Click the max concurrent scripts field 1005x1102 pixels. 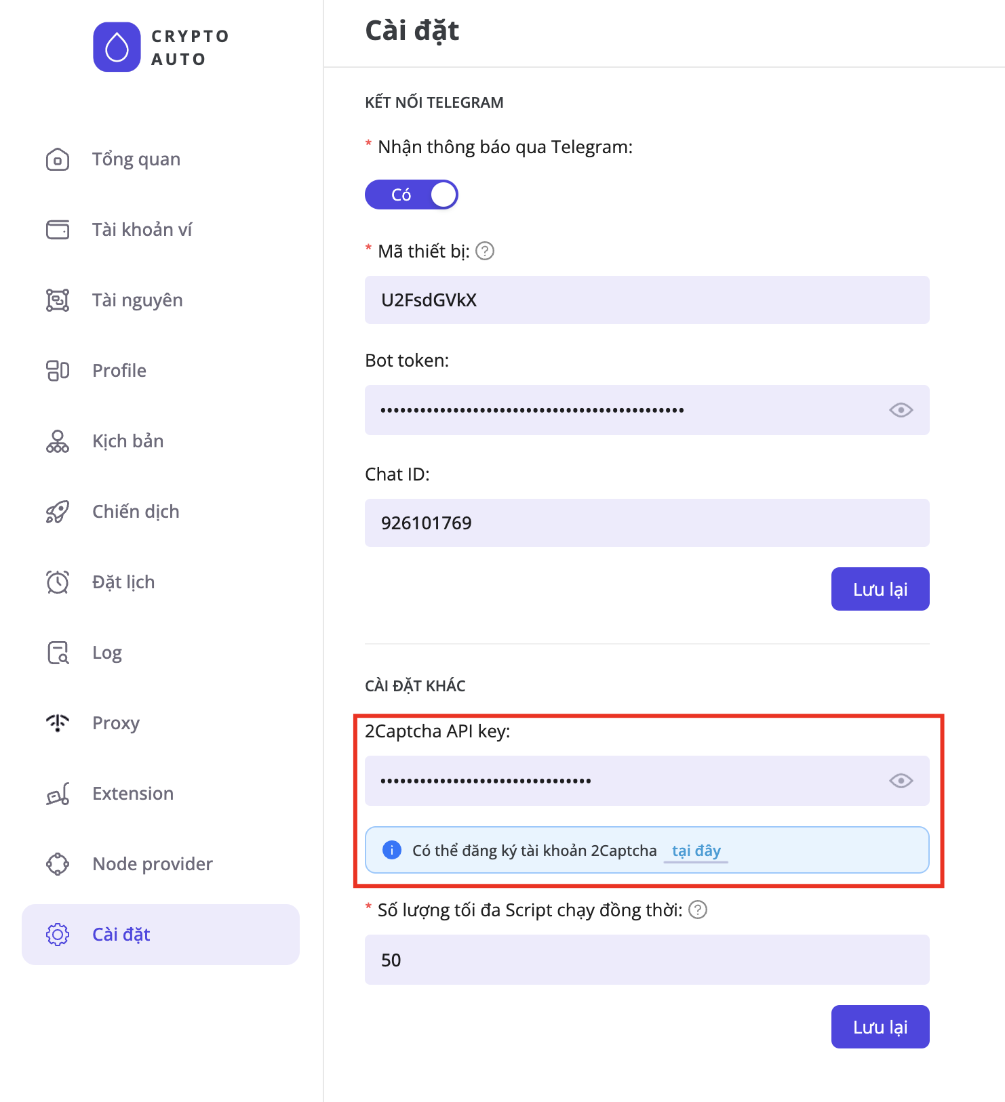tap(646, 960)
